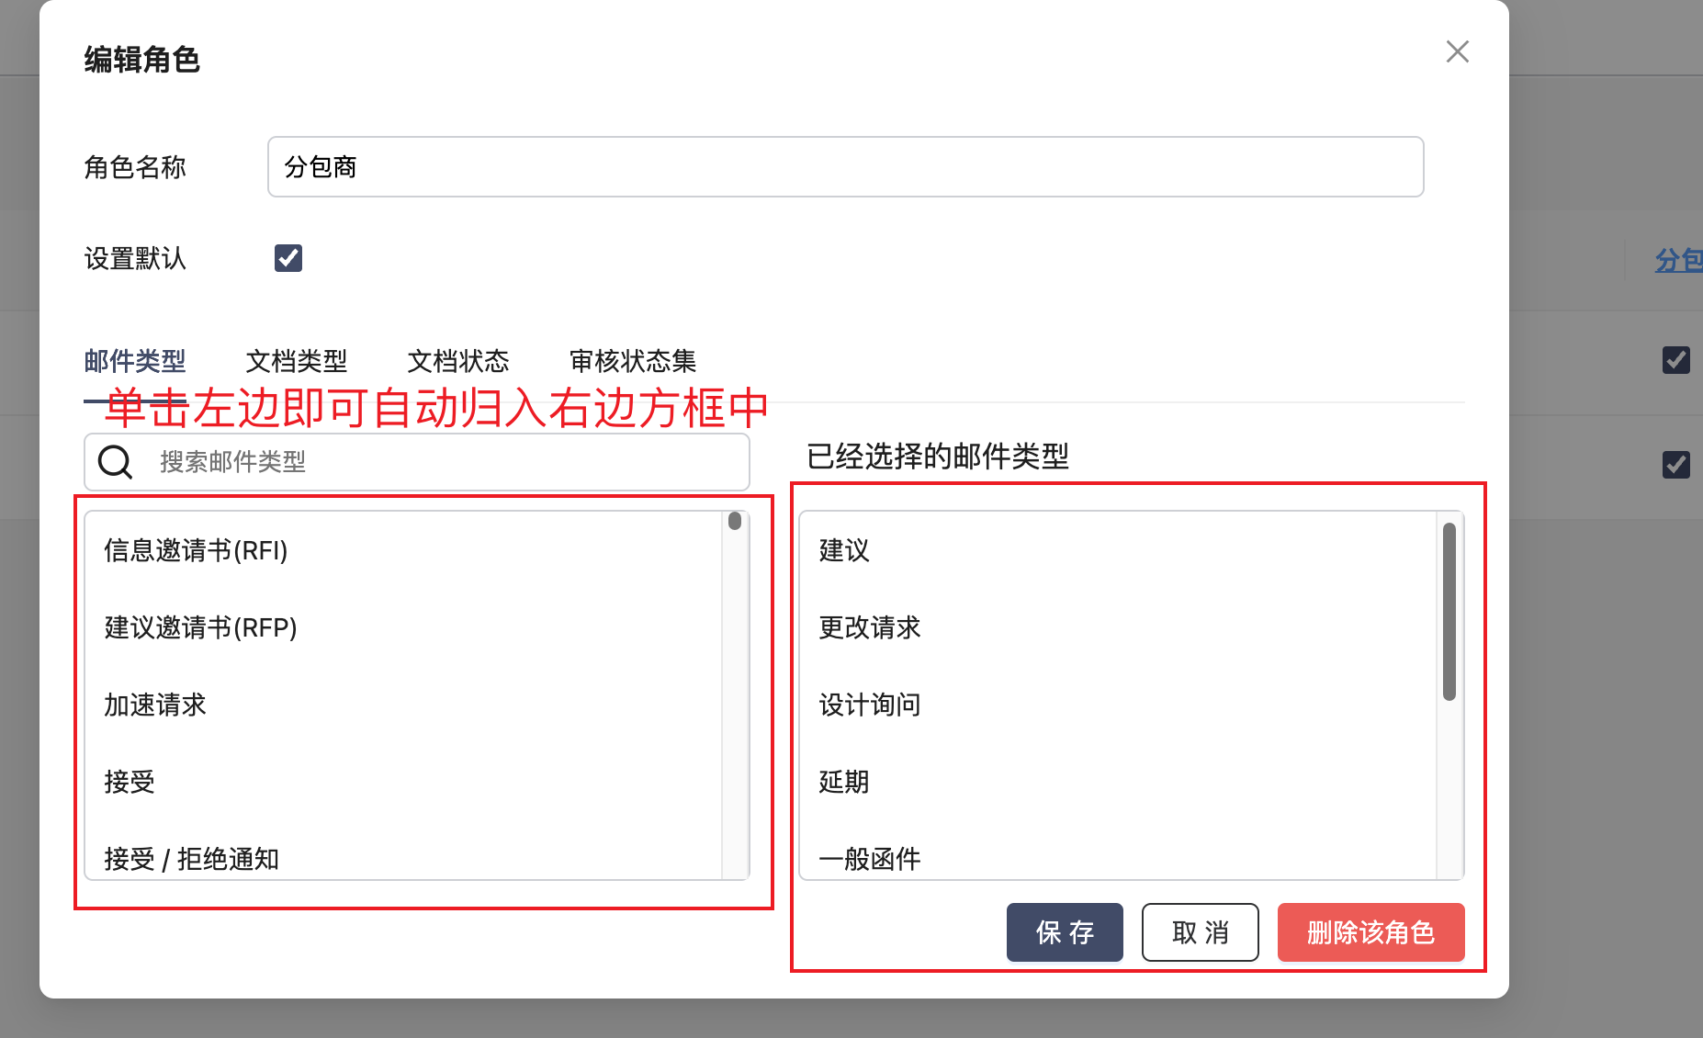Add 信息邀请书(RFI) from the left list
Image resolution: width=1703 pixels, height=1038 pixels.
coord(196,550)
